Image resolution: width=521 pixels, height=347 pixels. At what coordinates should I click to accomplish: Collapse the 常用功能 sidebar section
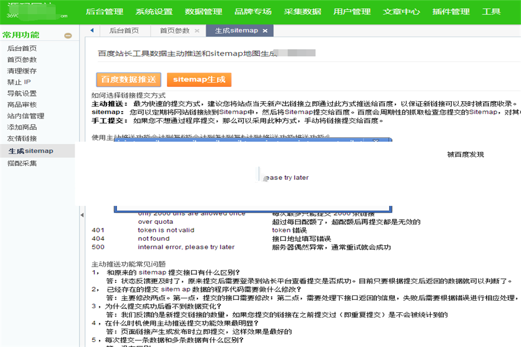68,35
